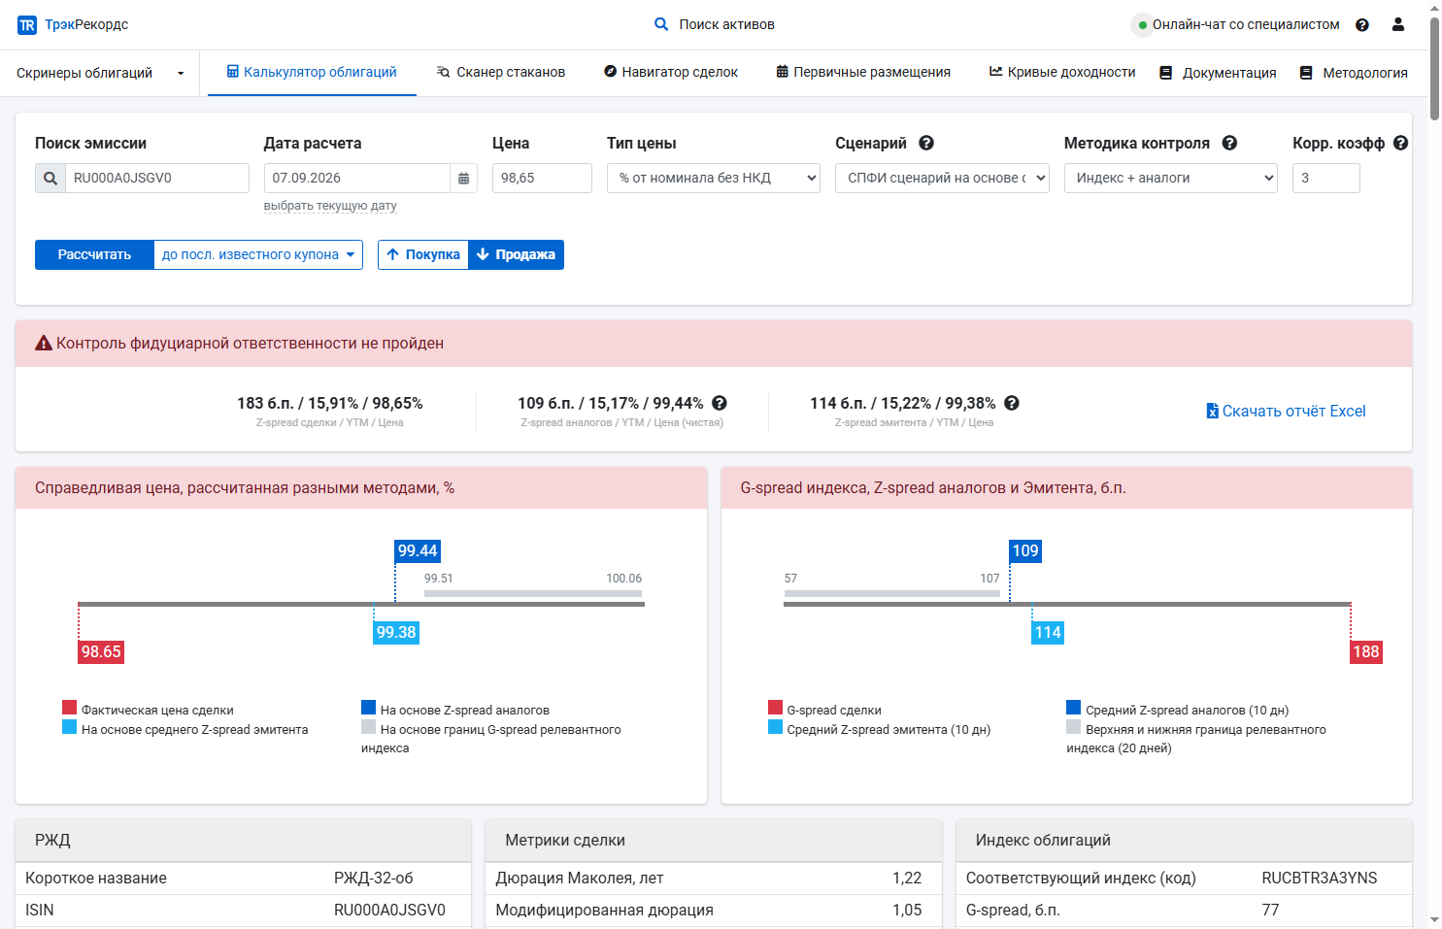The width and height of the screenshot is (1442, 929).
Task: Open the Сценарий dropdown
Action: [x=942, y=179]
